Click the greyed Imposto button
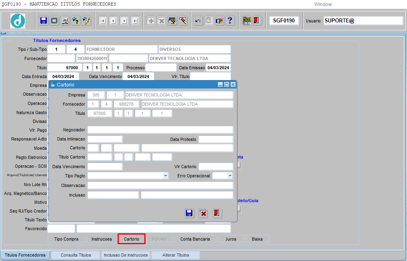 (160, 239)
